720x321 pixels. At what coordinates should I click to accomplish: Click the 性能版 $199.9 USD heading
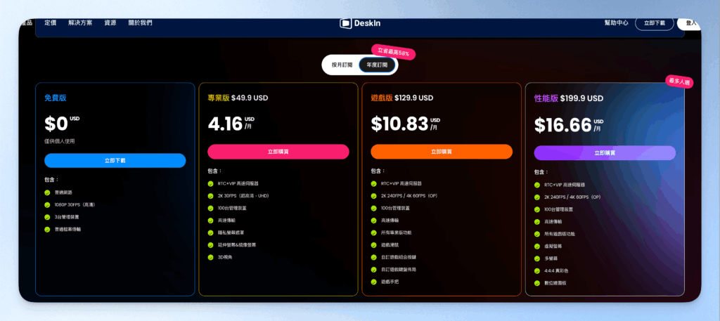point(569,98)
